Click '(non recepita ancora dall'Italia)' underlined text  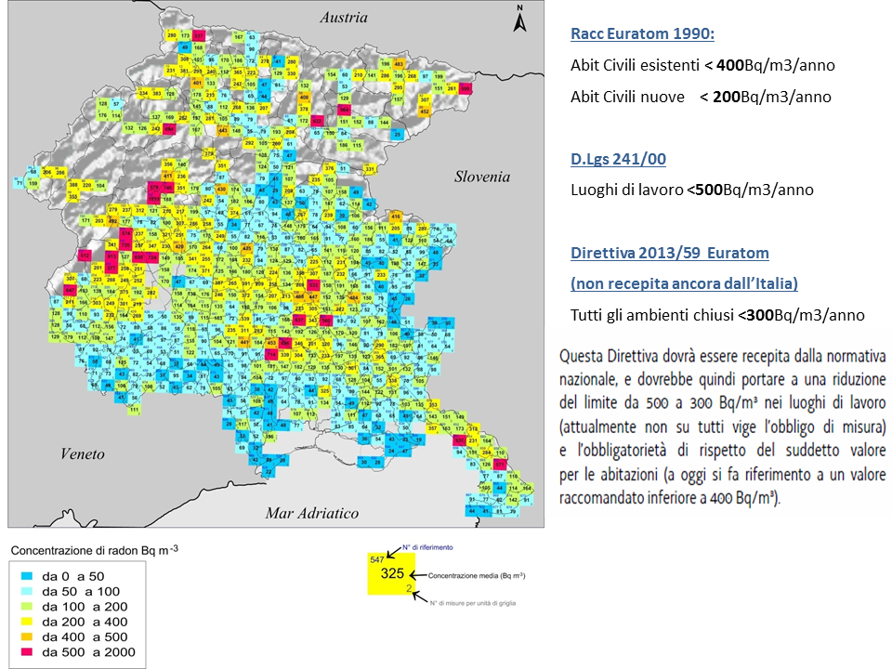click(684, 283)
